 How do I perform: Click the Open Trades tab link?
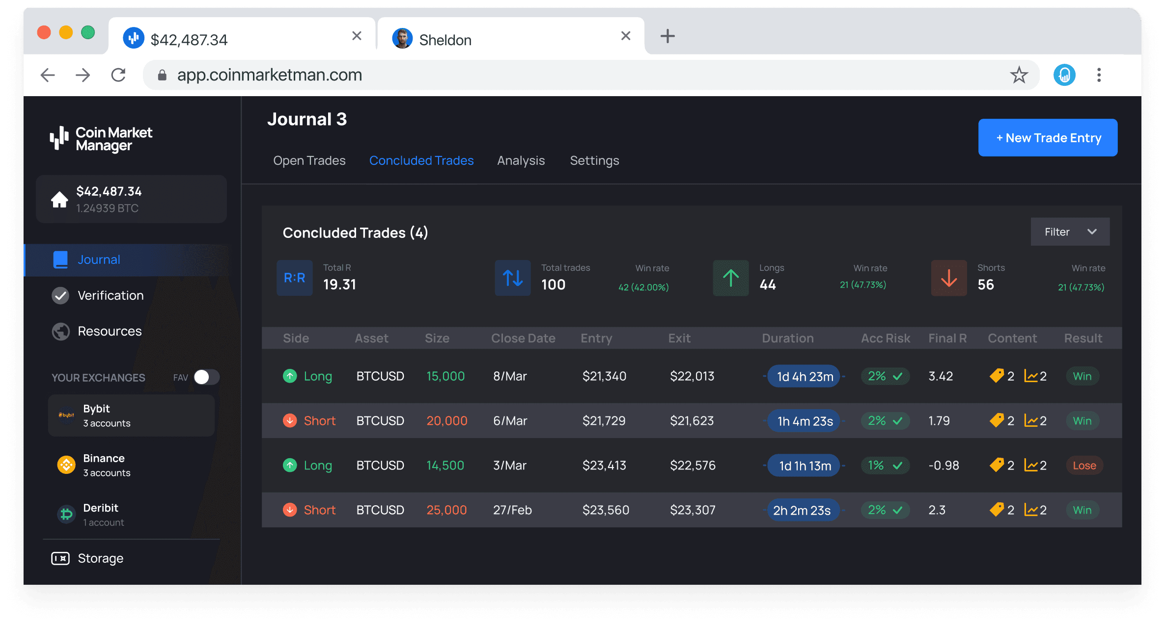point(309,160)
